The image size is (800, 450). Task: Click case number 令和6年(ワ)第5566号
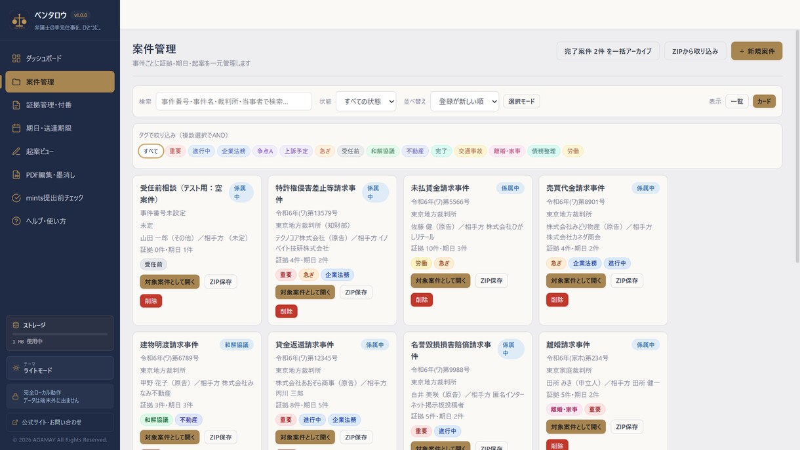pyautogui.click(x=440, y=202)
